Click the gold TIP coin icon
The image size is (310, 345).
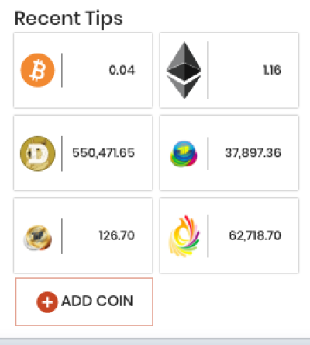point(38,237)
